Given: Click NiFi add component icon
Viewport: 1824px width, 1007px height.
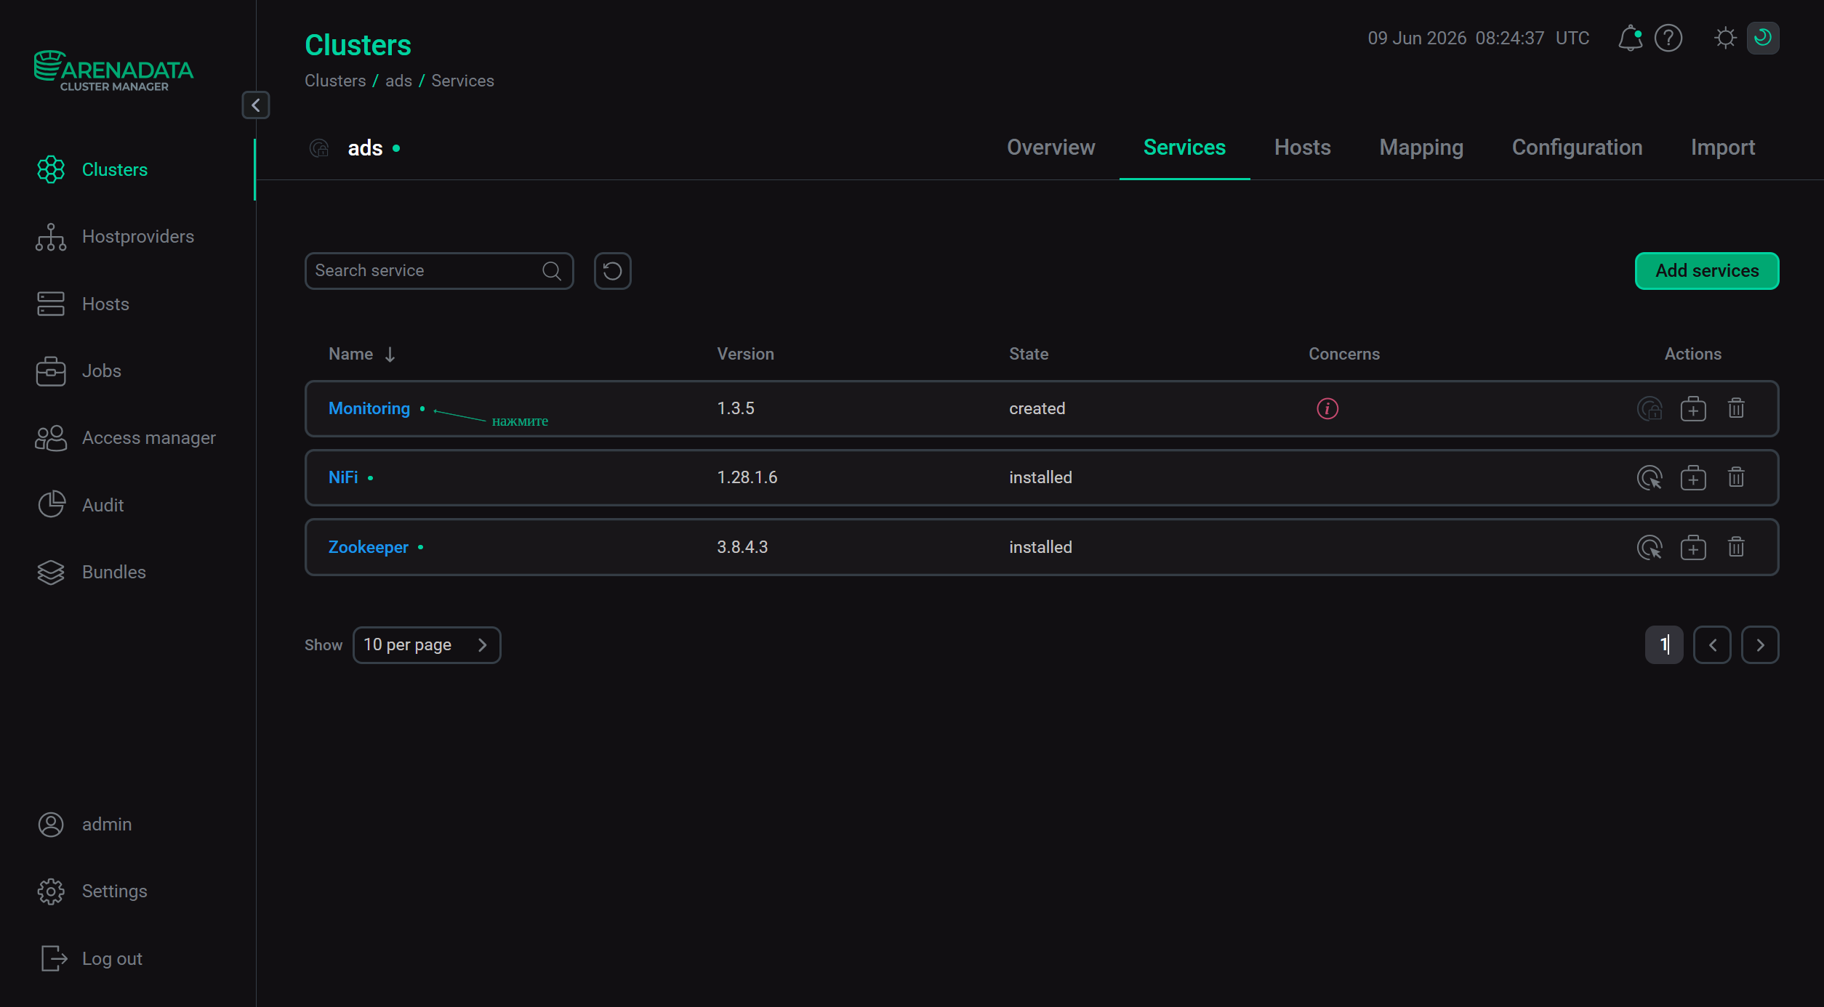Looking at the screenshot, I should (x=1693, y=477).
